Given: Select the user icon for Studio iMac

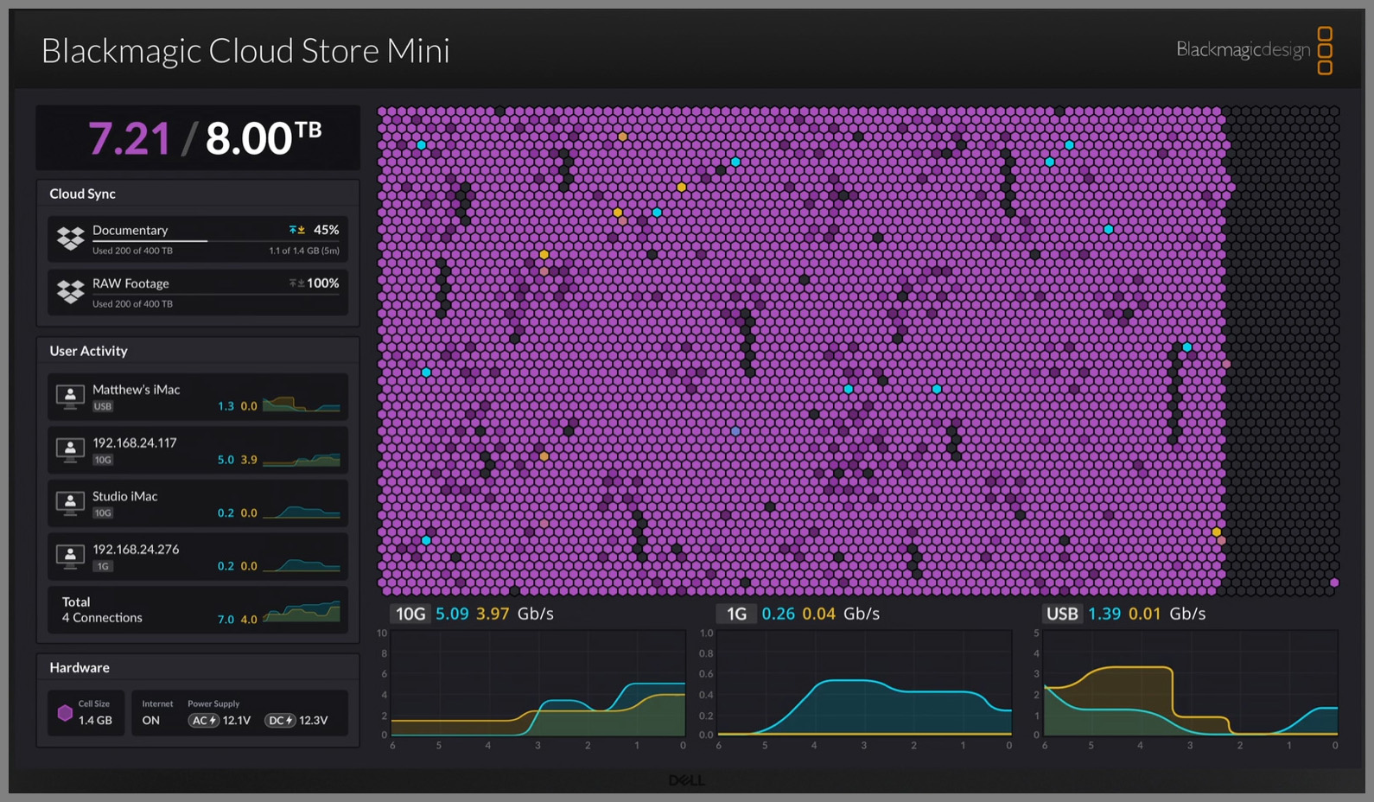Looking at the screenshot, I should point(70,503).
